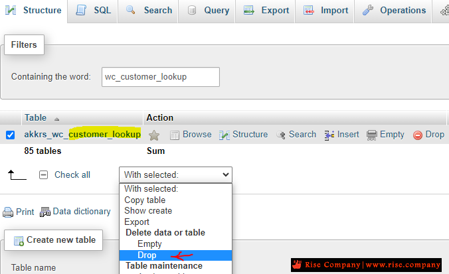Choose 'Copy table' from the dropdown list
The image size is (449, 274).
pyautogui.click(x=175, y=200)
